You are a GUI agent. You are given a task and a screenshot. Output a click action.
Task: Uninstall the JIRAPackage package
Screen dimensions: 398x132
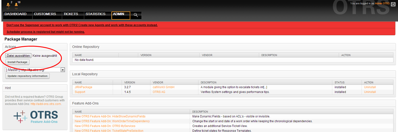tap(370, 87)
